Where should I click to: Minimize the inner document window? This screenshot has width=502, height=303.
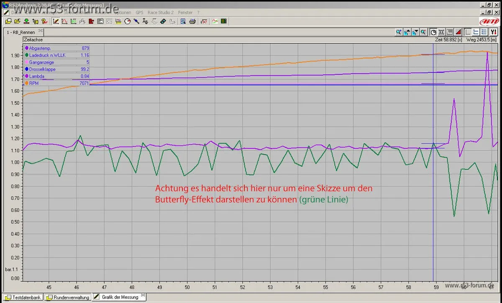(482, 13)
